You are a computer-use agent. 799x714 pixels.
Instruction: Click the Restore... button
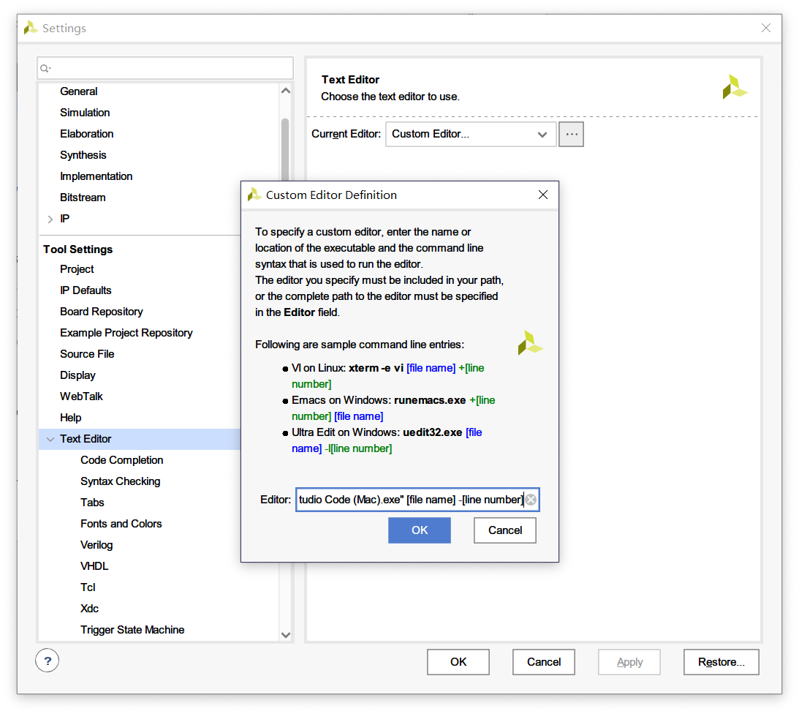coord(721,662)
